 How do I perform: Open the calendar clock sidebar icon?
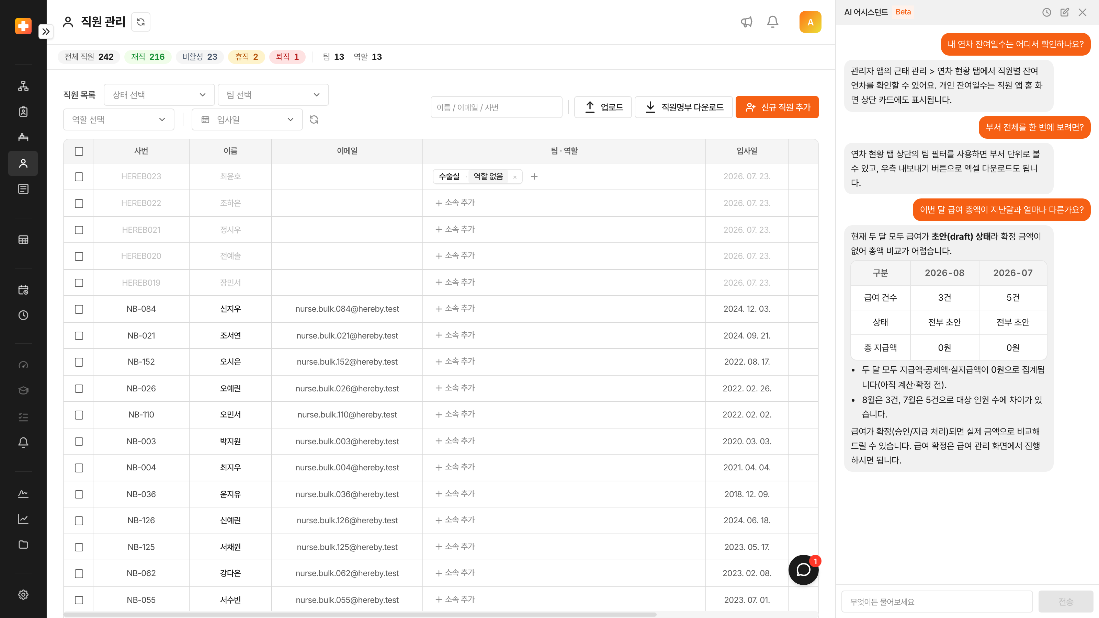[23, 290]
